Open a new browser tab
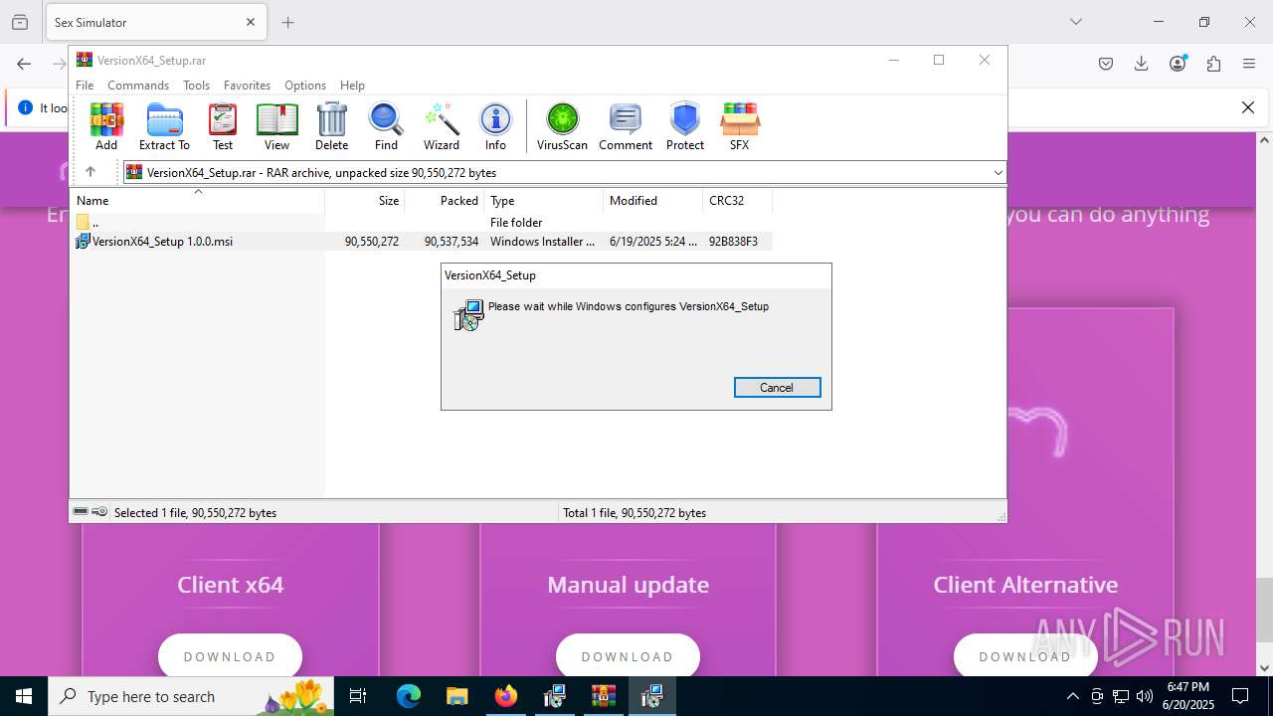 288,22
